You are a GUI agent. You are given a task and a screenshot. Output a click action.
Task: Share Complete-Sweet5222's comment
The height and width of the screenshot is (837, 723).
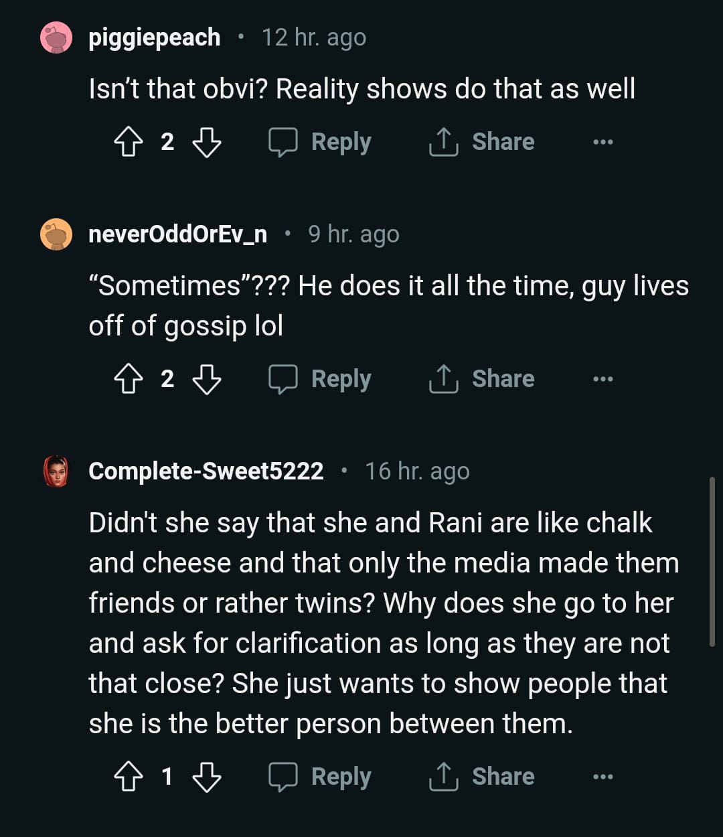(x=482, y=777)
